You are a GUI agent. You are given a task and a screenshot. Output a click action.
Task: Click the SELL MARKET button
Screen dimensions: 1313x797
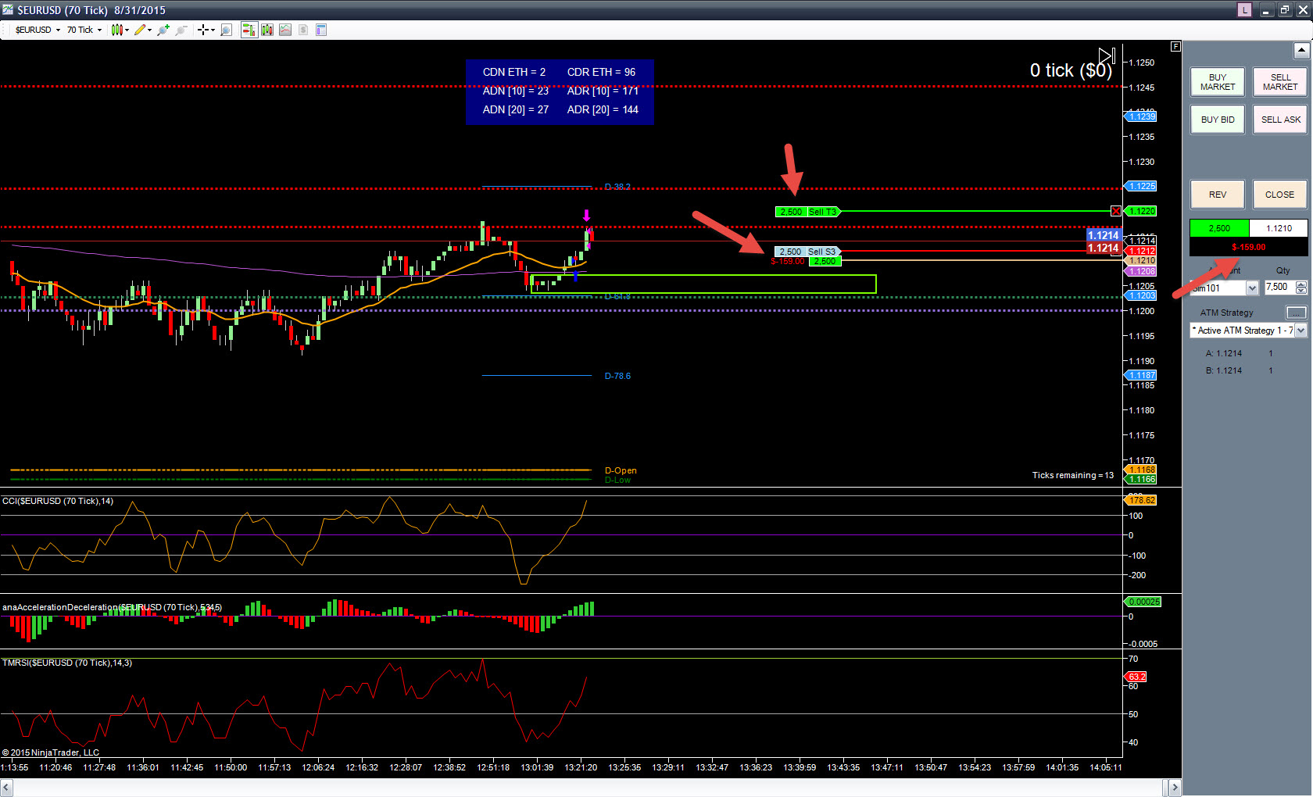[1280, 82]
